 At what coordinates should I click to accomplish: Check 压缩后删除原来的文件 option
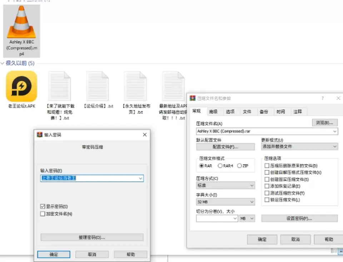point(267,166)
